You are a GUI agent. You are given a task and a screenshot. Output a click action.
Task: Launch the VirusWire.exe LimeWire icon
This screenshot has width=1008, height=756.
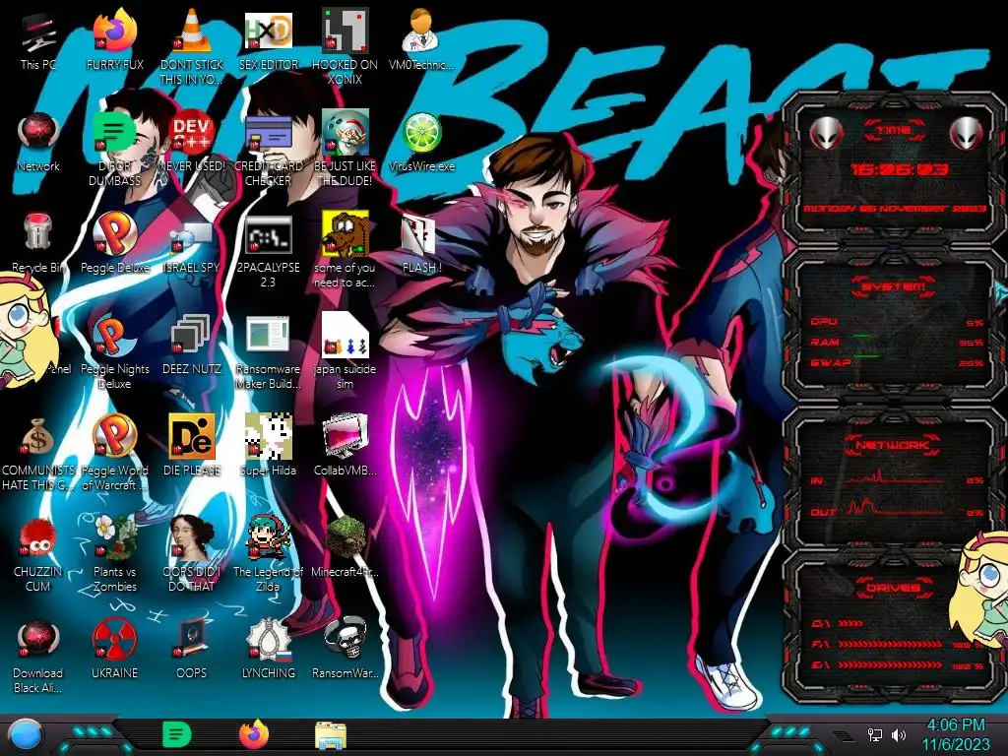[421, 143]
